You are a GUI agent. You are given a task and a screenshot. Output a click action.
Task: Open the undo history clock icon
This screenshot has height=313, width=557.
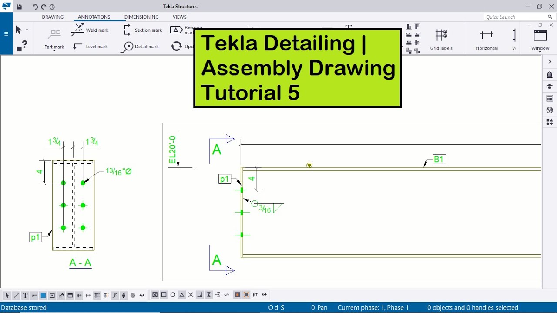(x=52, y=7)
